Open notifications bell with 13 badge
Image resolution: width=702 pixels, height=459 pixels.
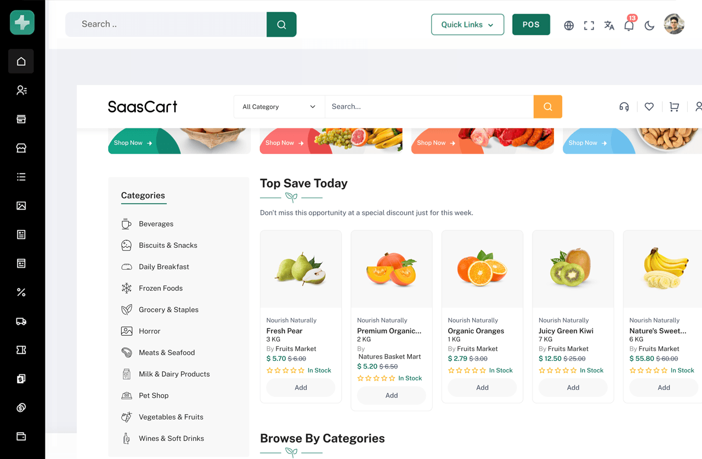629,25
